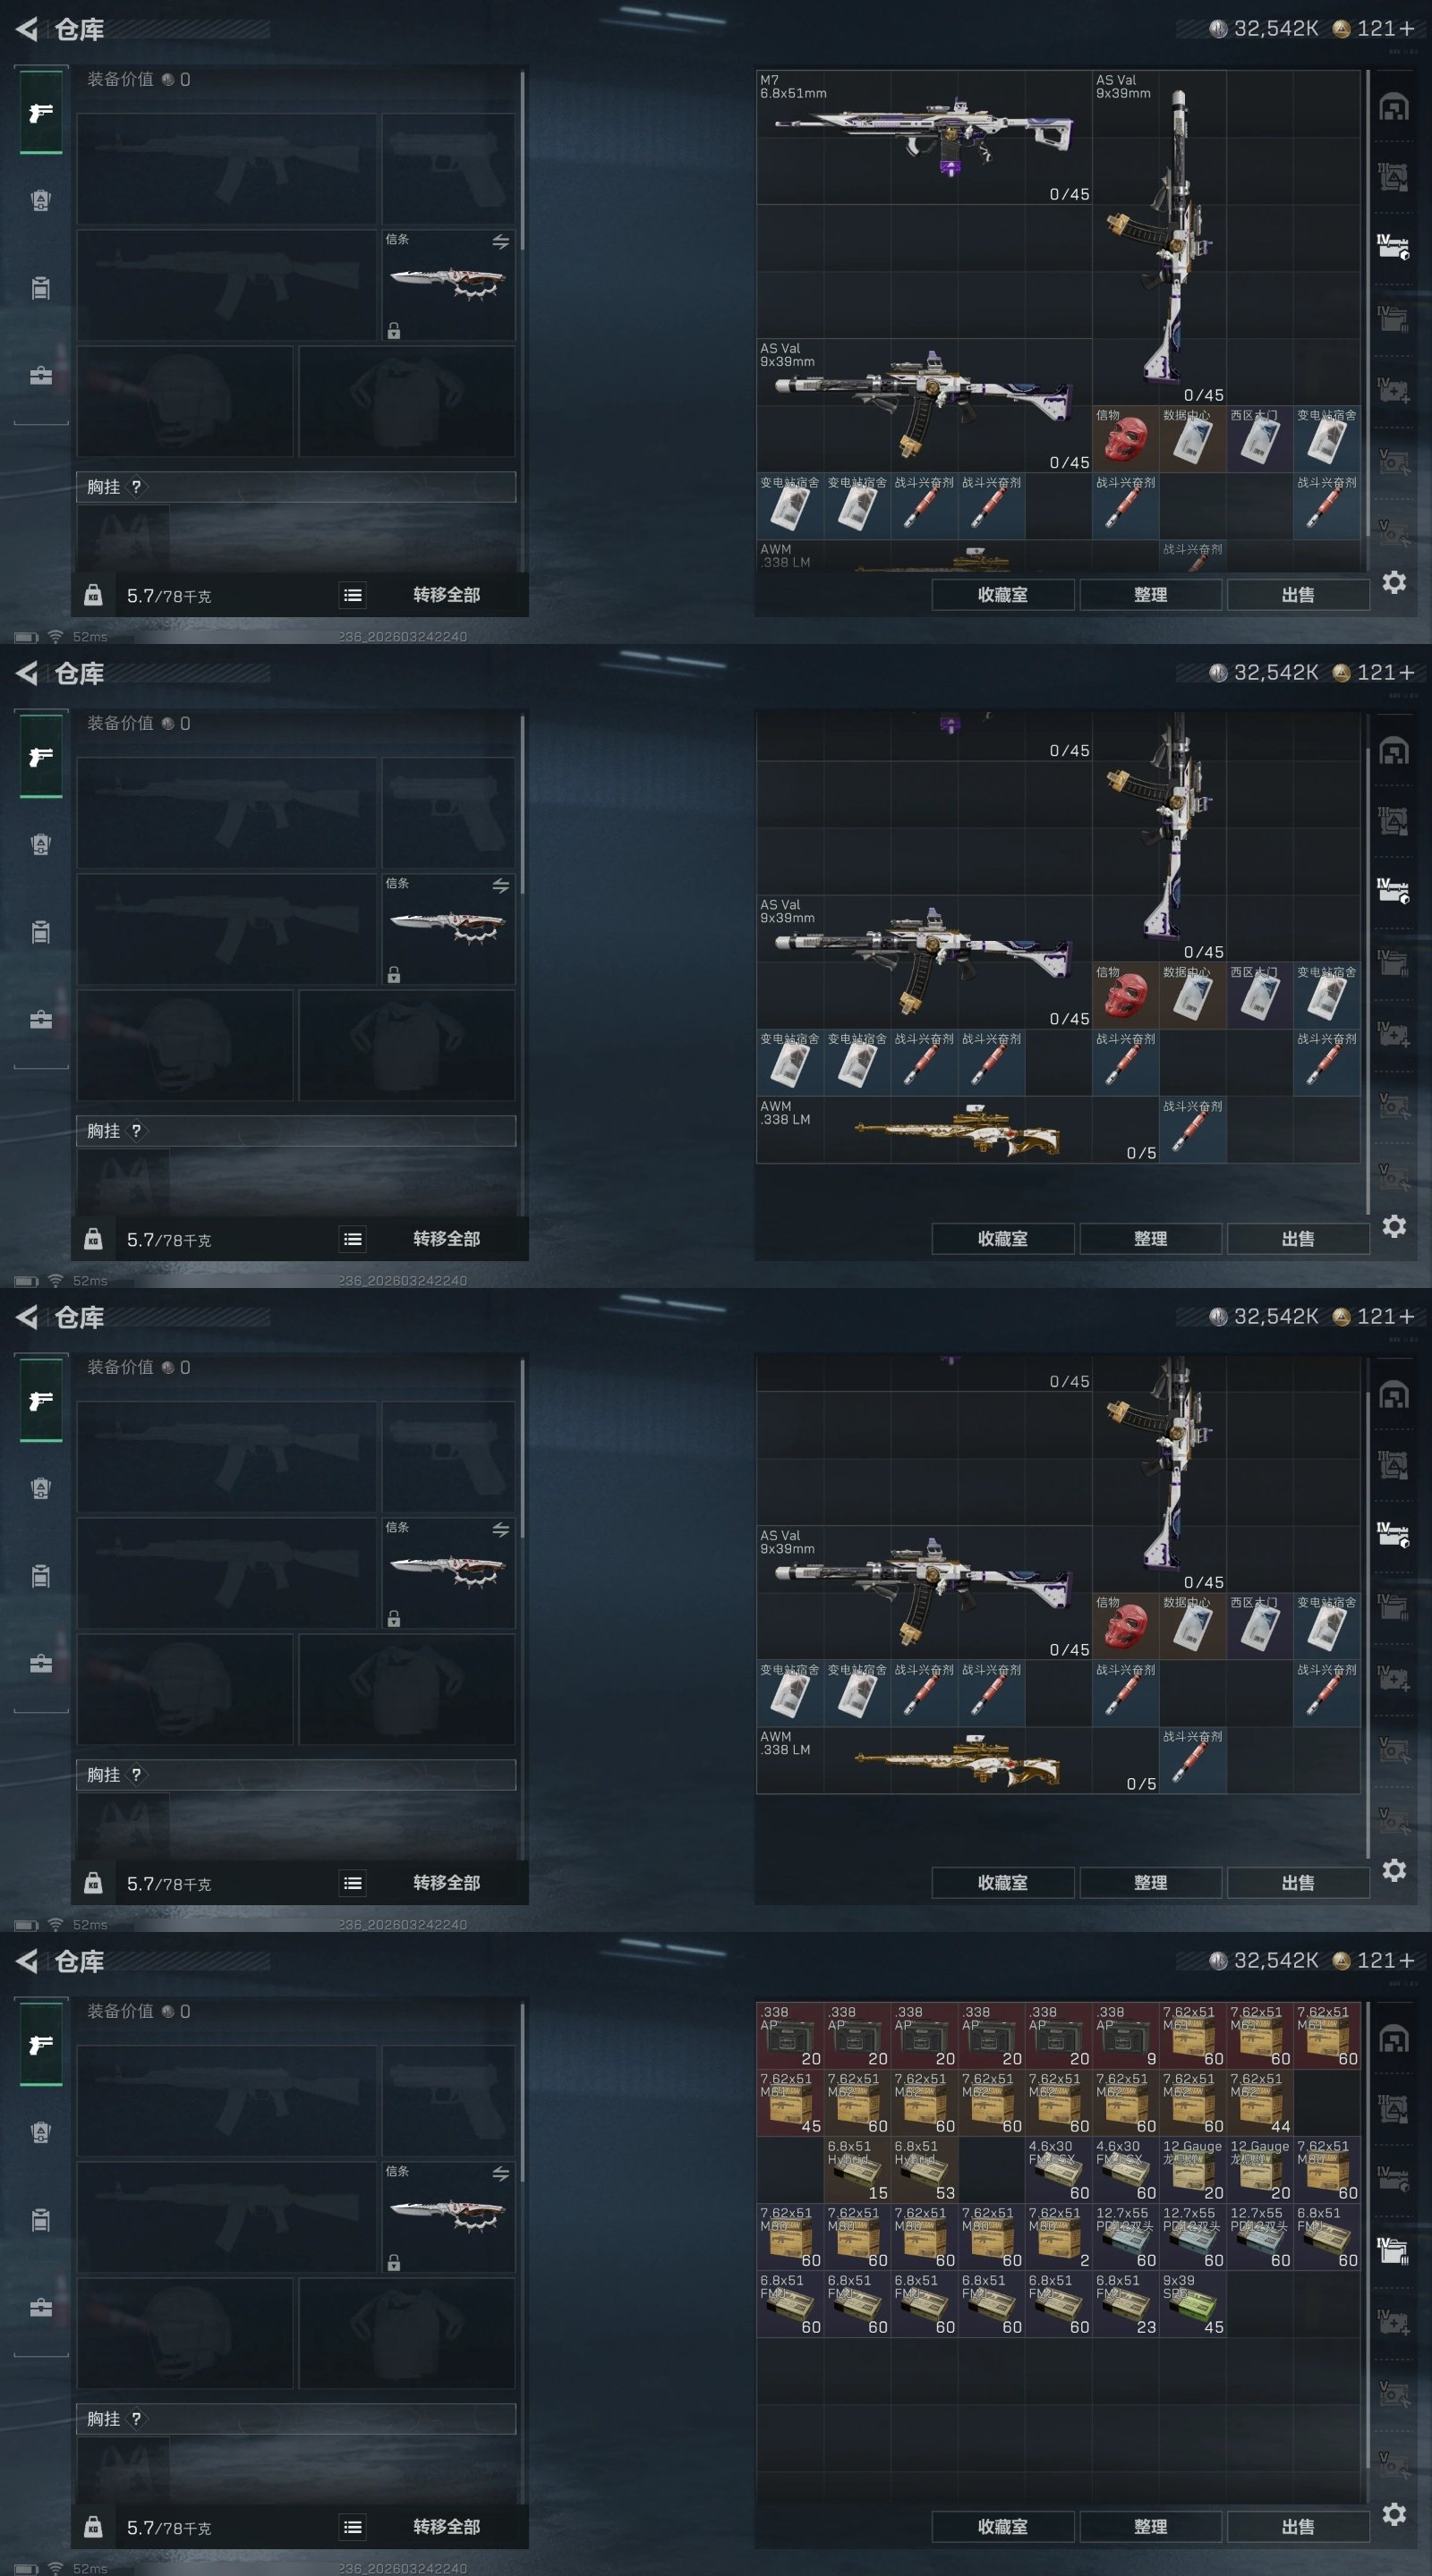Open the highlighted container tab beside ammo grid
This screenshot has height=2576, width=1432.
1394,2250
